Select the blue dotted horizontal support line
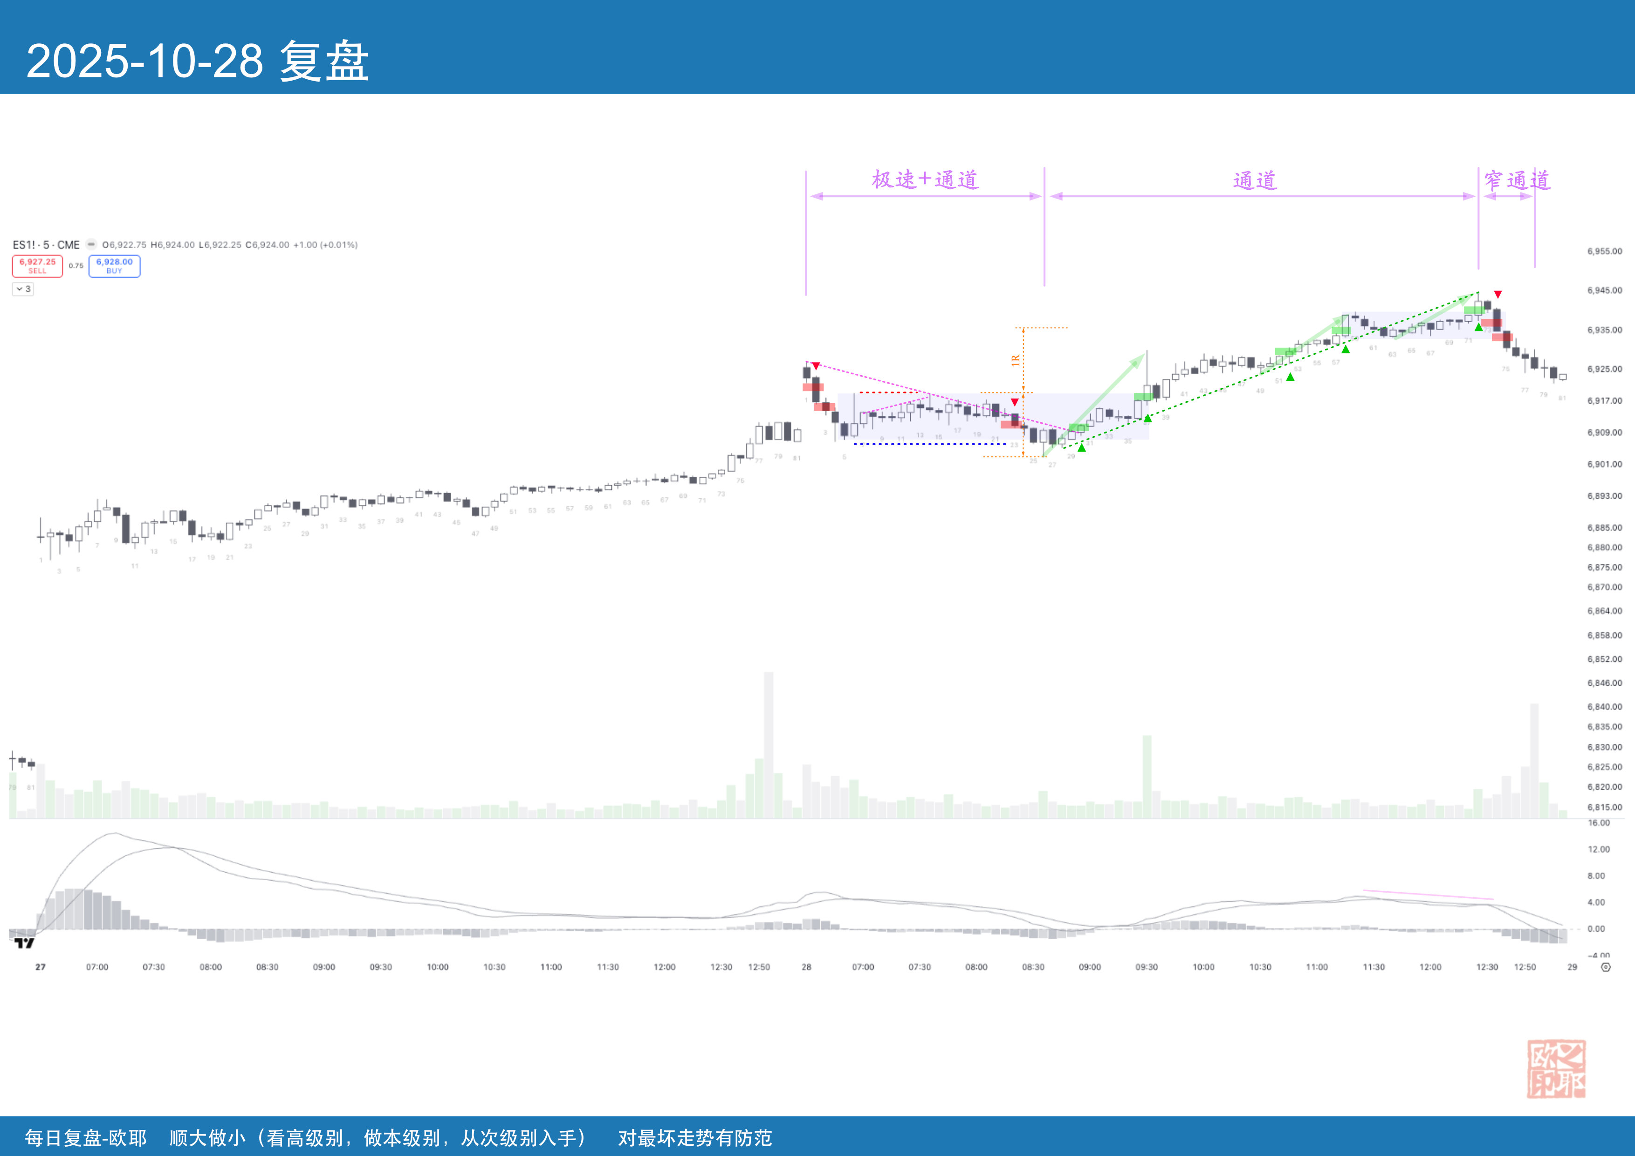Image resolution: width=1635 pixels, height=1156 pixels. tap(929, 444)
